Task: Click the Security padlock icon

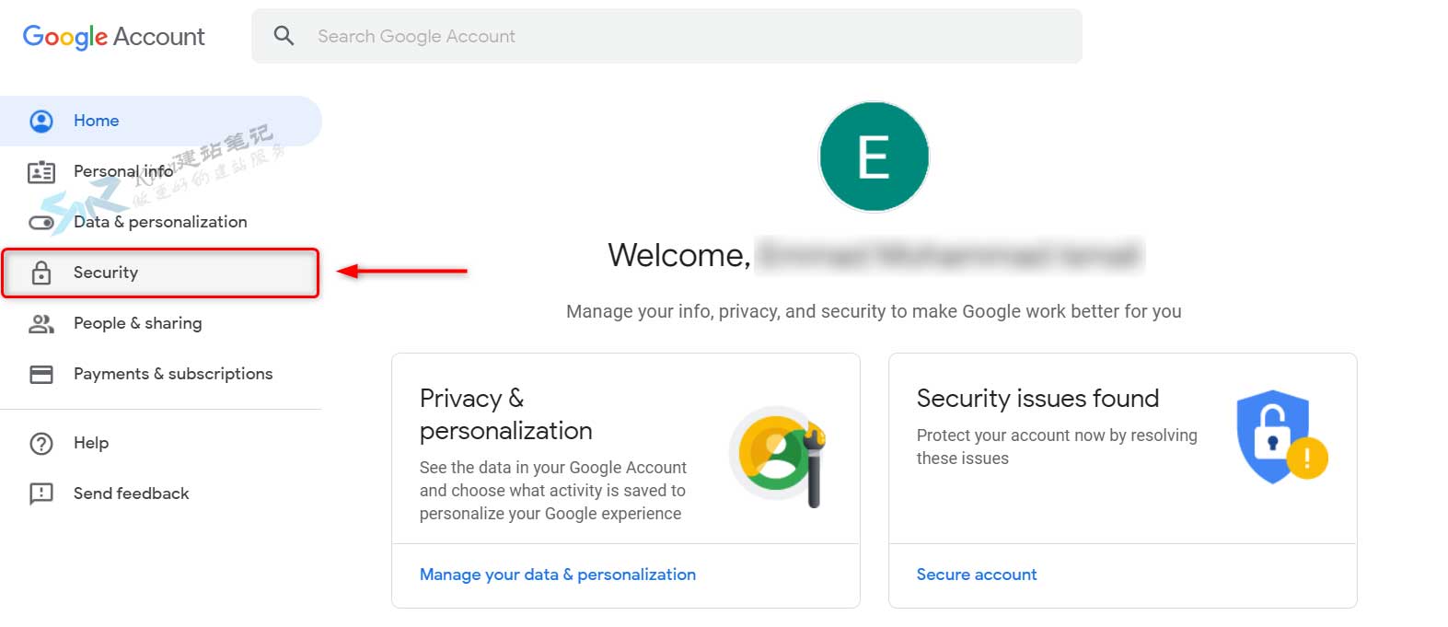Action: (41, 273)
